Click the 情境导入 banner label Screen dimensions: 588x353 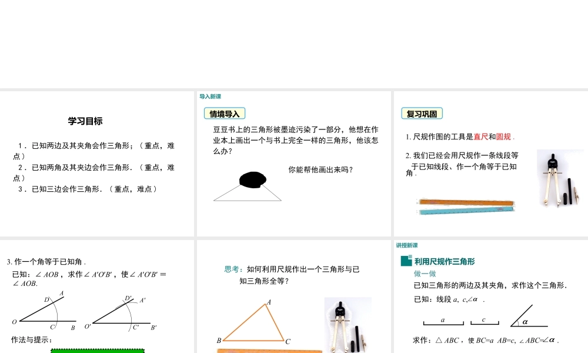(x=223, y=113)
